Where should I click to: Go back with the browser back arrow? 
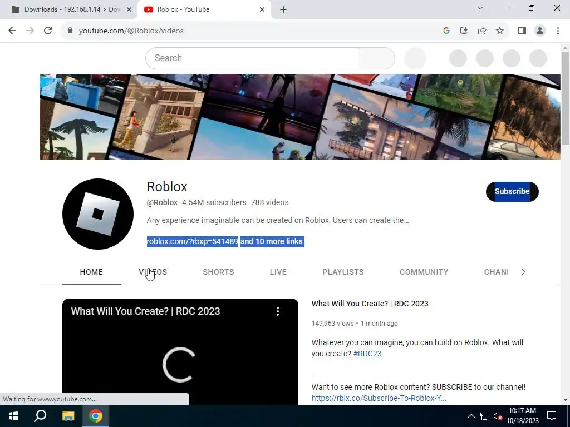tap(12, 31)
